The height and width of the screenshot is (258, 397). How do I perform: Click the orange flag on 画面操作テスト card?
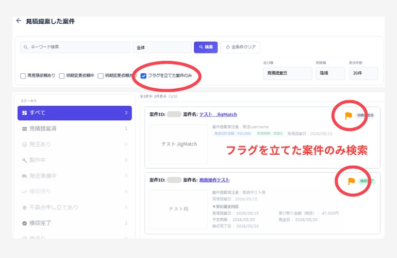coord(352,181)
